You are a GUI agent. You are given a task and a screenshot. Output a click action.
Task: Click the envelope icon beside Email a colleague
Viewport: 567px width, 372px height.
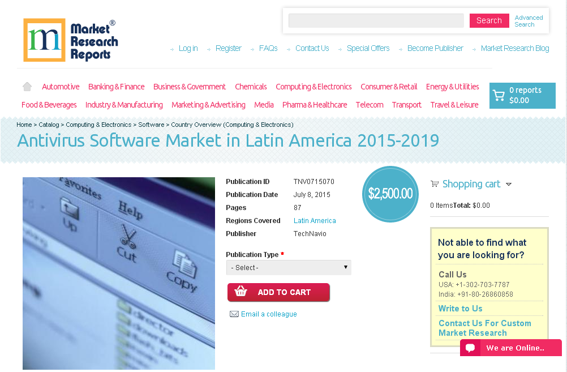tap(234, 314)
